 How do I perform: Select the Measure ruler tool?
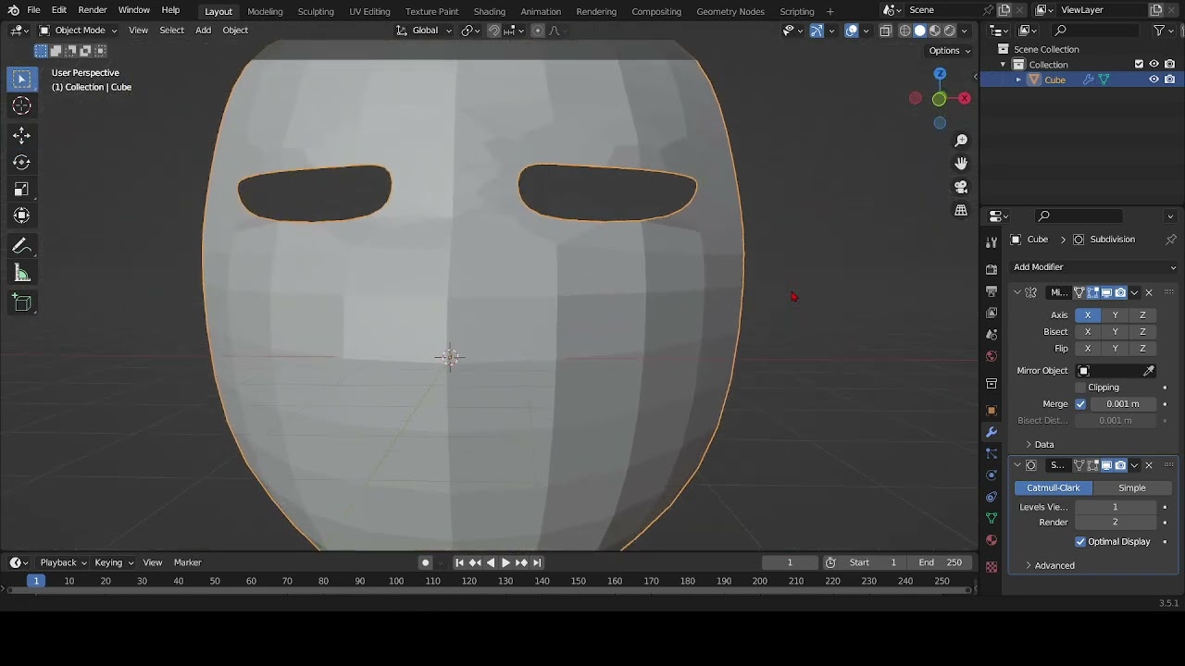pos(21,274)
